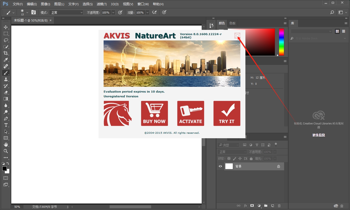Screen dimensions: 350x210
Task: Open the 文件(F) menu
Action: (18, 4)
